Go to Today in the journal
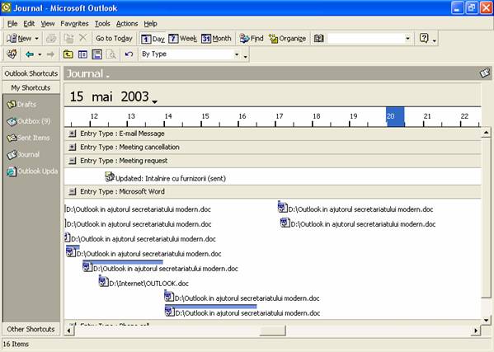 coord(114,39)
